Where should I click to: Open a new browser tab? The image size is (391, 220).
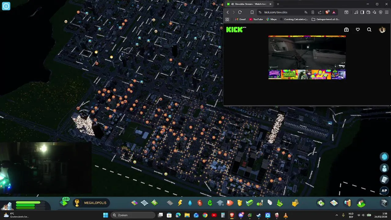(x=278, y=4)
